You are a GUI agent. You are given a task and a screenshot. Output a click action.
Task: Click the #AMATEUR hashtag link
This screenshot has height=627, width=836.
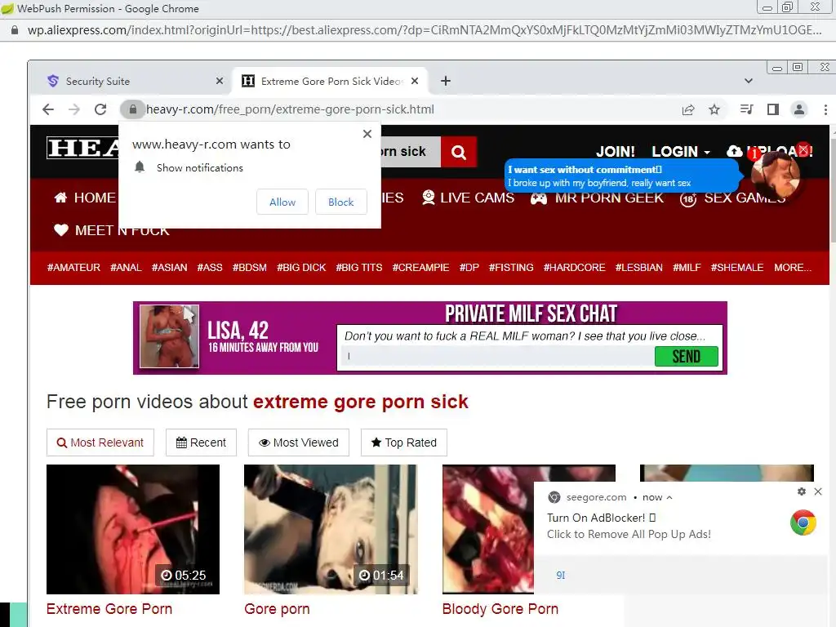(73, 268)
